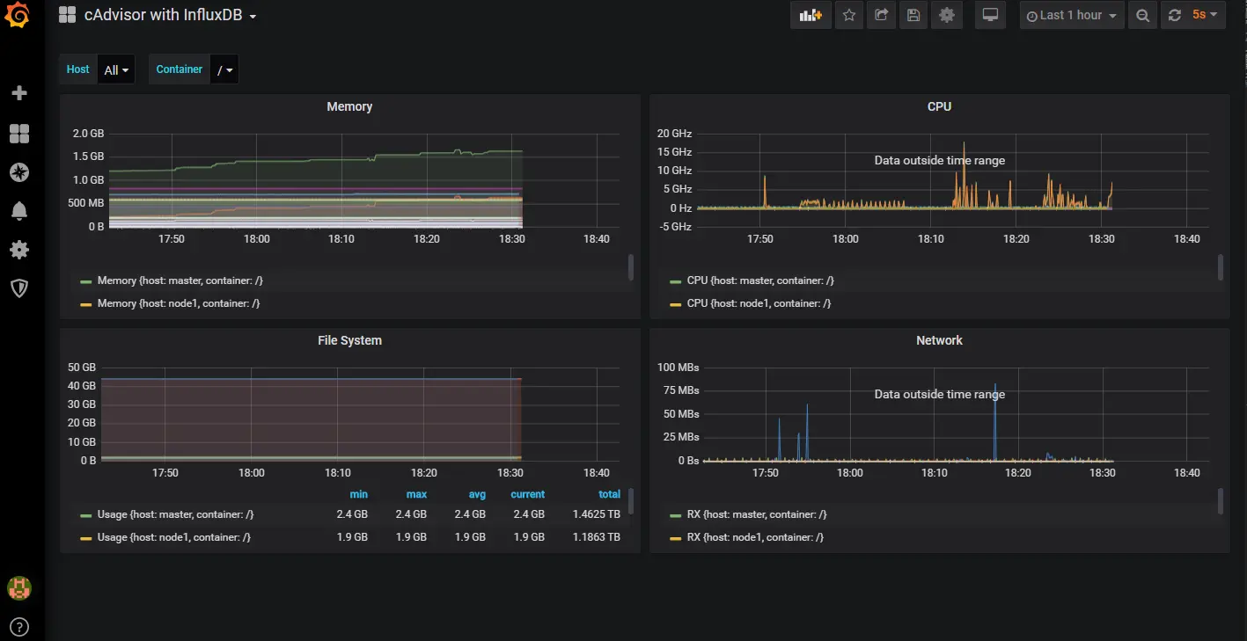Open dashboard settings gear in top toolbar

[x=946, y=15]
